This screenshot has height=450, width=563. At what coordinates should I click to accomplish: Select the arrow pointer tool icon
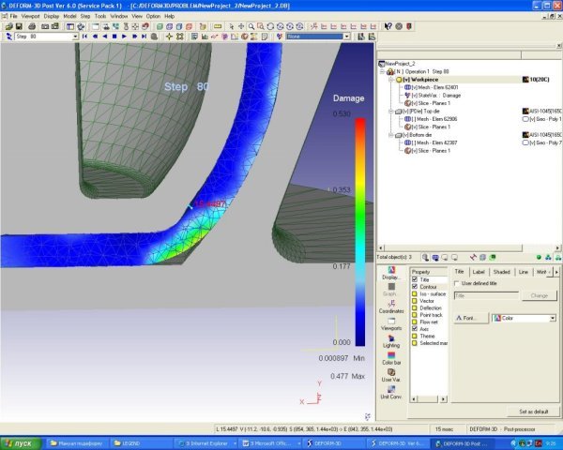[231, 26]
